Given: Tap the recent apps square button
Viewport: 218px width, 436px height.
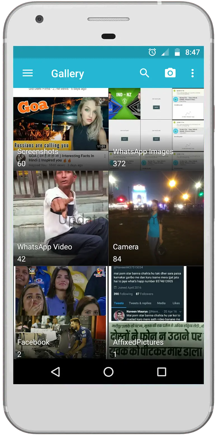Looking at the screenshot, I should [162, 372].
